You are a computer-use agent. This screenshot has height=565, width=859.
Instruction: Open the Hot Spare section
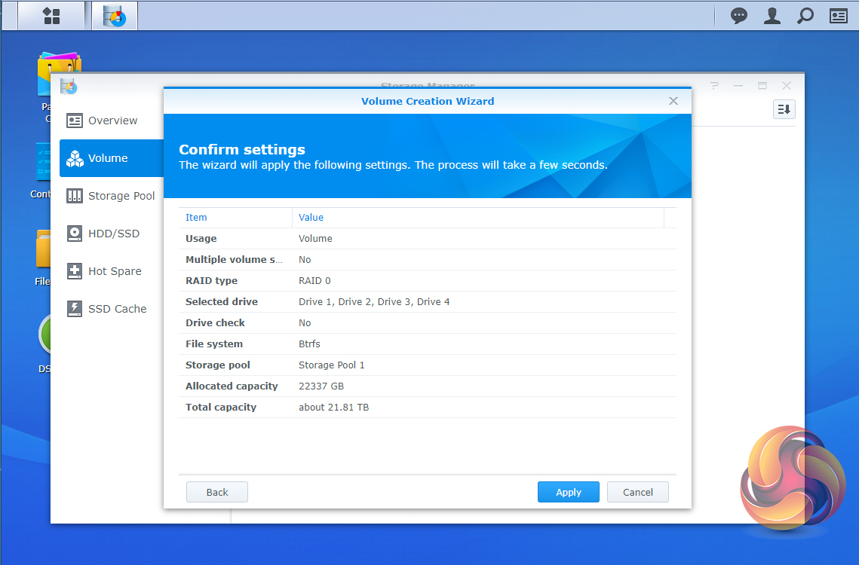(x=112, y=271)
